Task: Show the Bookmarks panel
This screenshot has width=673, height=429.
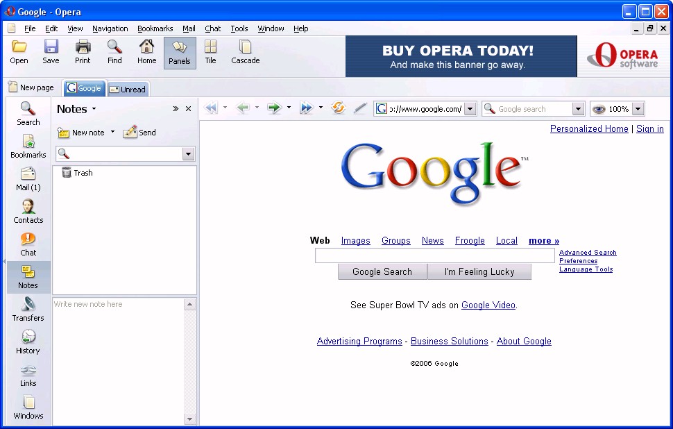Action: pyautogui.click(x=28, y=146)
